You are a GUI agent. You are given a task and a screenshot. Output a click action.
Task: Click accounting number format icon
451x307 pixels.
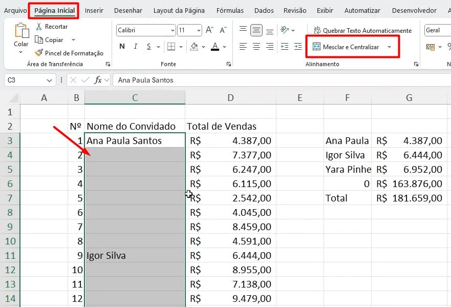coord(431,47)
